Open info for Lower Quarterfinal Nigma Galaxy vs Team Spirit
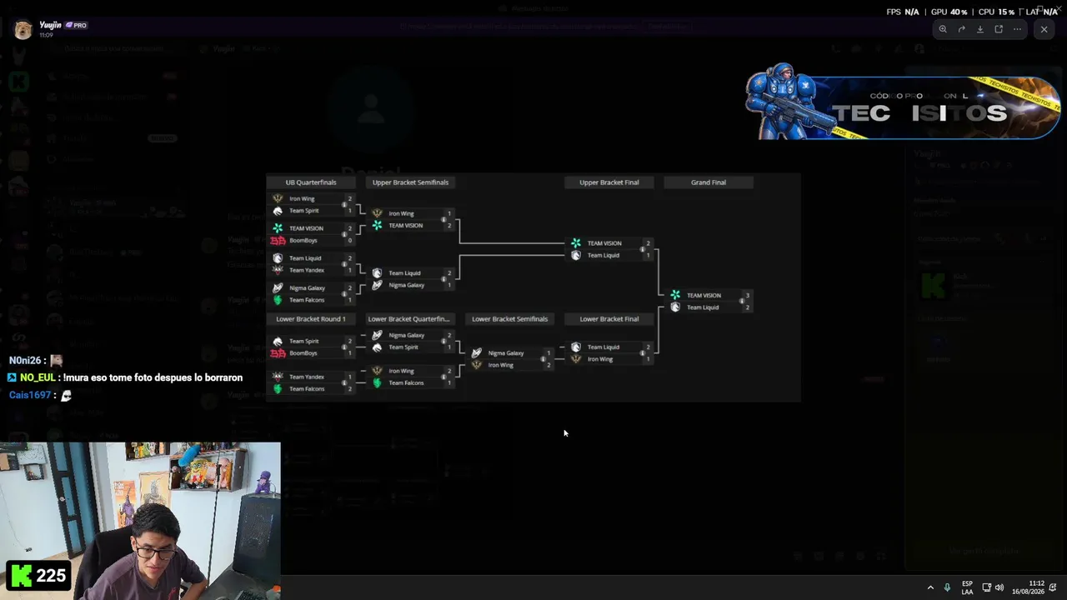The height and width of the screenshot is (600, 1067). (x=443, y=341)
